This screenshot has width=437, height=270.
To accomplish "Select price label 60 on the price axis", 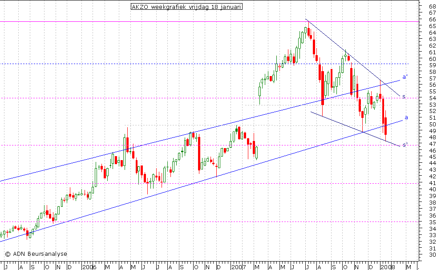I will tap(433, 59).
